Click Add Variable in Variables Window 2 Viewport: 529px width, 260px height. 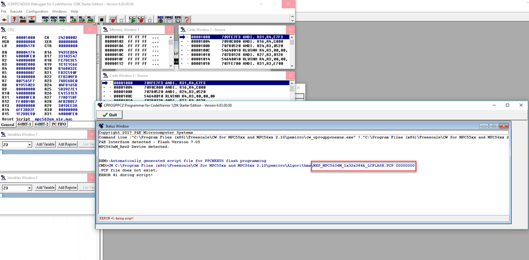[45, 187]
